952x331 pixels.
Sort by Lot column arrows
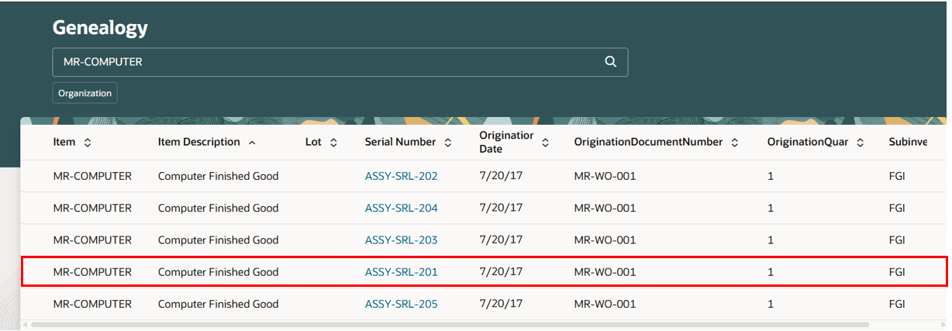(333, 143)
